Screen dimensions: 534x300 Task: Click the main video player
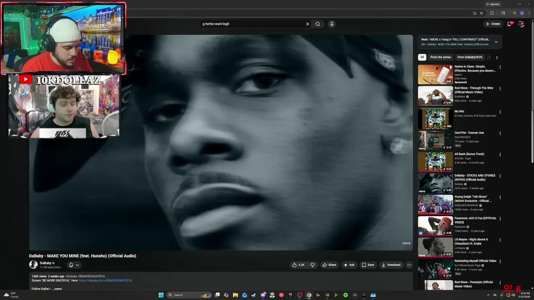221,142
